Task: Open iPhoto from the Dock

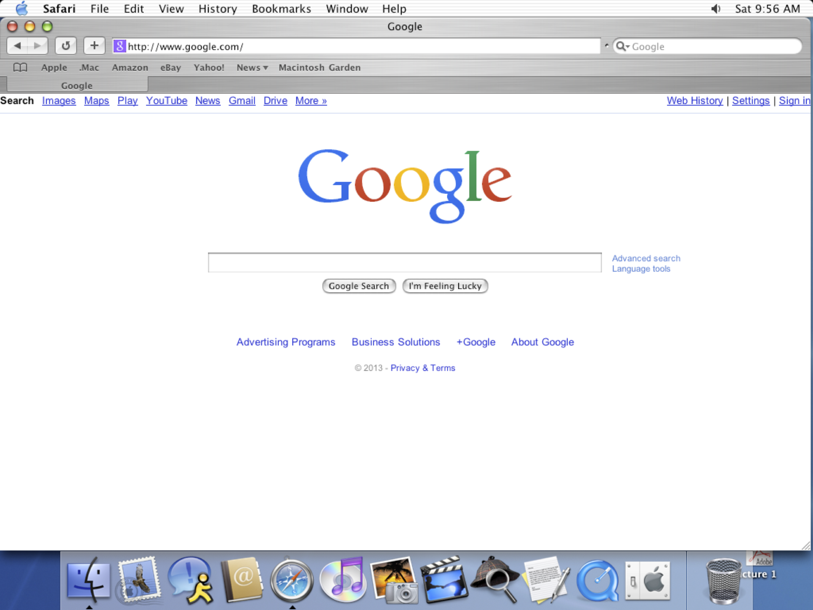Action: click(x=394, y=580)
